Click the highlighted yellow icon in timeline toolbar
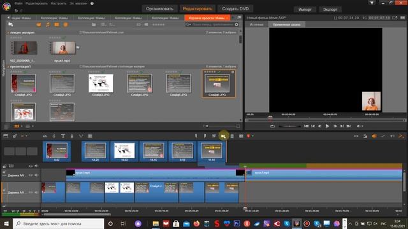 [x=223, y=136]
